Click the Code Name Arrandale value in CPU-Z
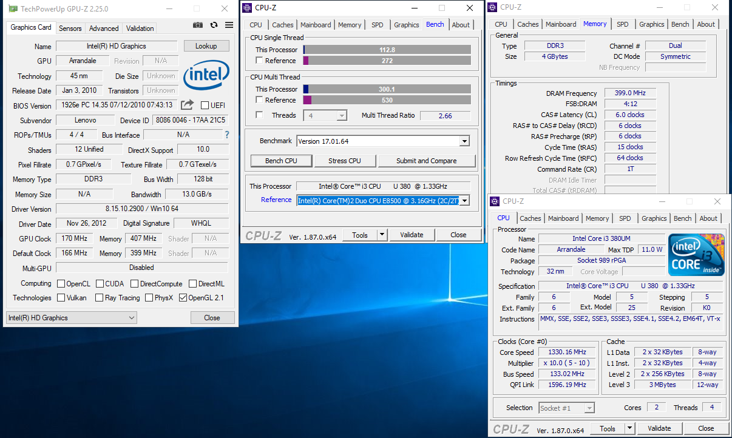 tap(571, 249)
